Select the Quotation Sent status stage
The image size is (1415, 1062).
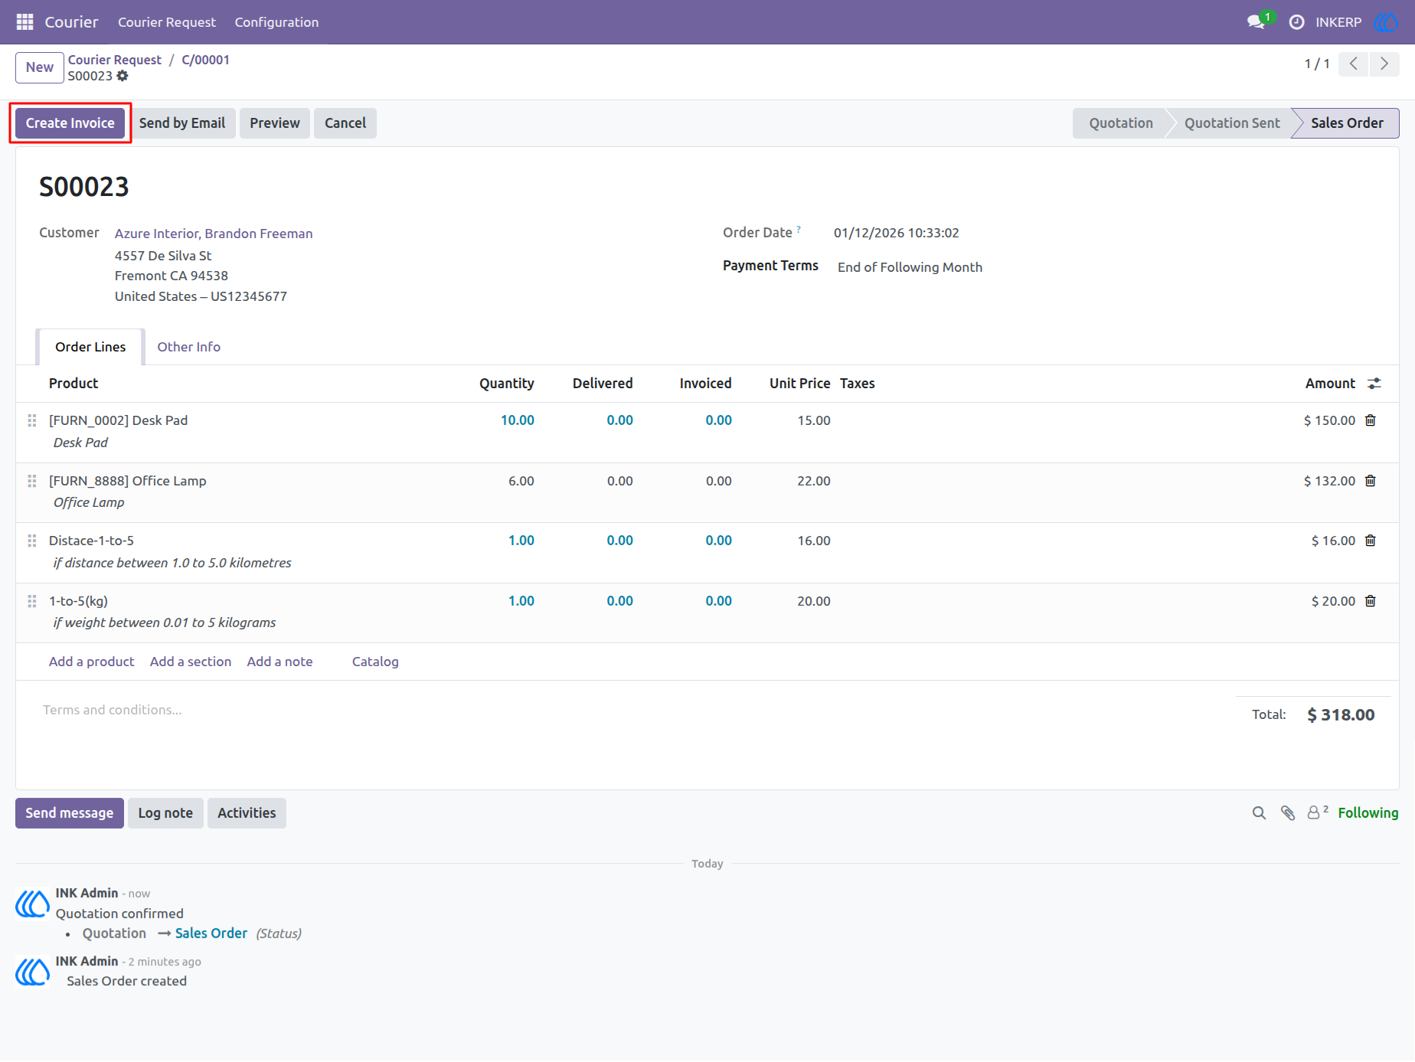[1232, 123]
